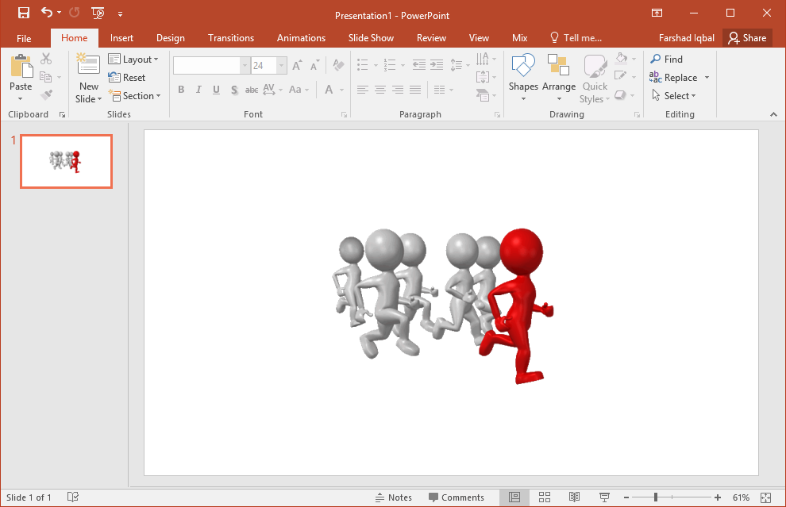Start Slide Show from status bar
Screen dimensions: 786x507
click(603, 497)
